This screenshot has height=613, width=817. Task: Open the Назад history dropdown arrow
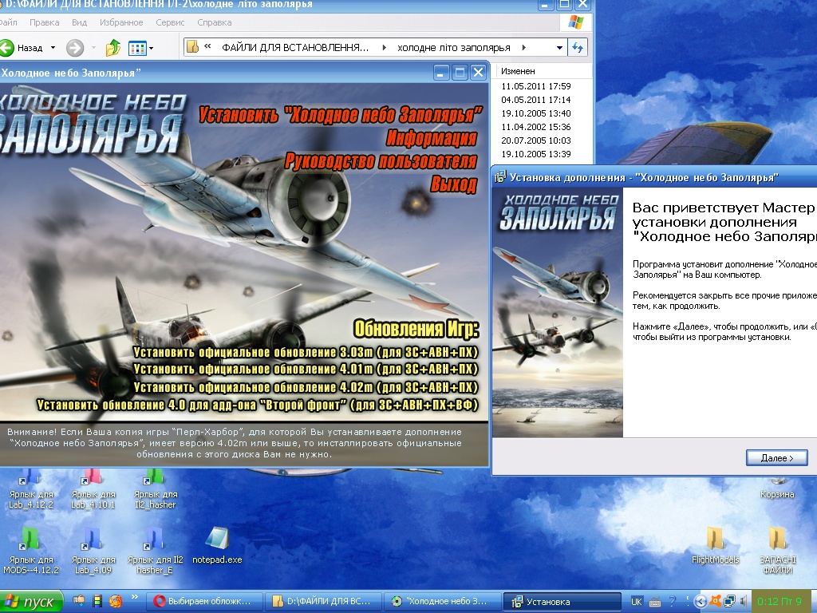point(53,48)
